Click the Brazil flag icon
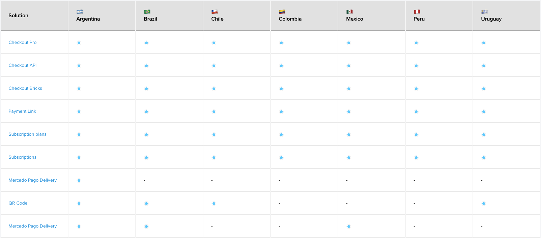 coord(147,12)
